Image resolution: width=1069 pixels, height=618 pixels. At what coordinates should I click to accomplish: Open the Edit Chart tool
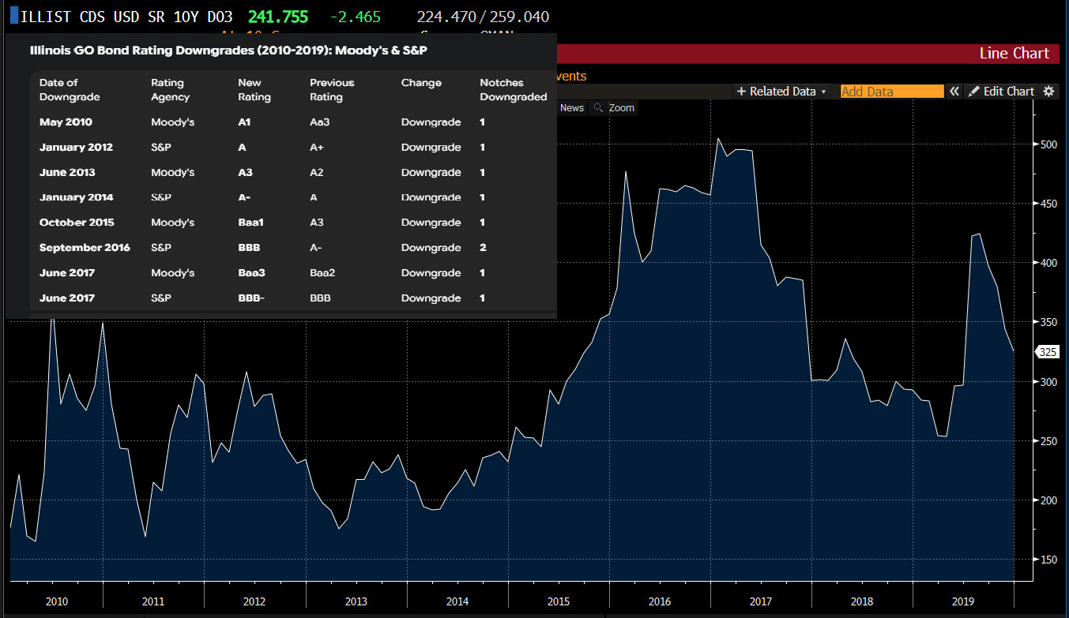click(x=1001, y=92)
